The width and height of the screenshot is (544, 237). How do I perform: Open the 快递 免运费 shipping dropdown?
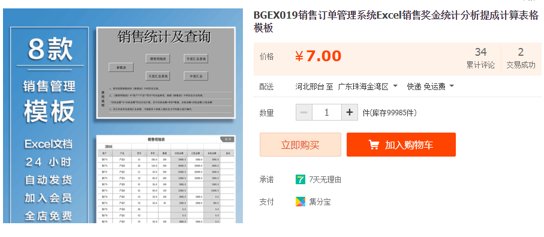pyautogui.click(x=431, y=86)
